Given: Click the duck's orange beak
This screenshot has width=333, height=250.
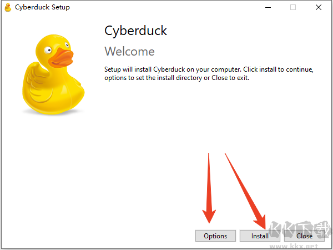Looking at the screenshot, I should point(61,56).
